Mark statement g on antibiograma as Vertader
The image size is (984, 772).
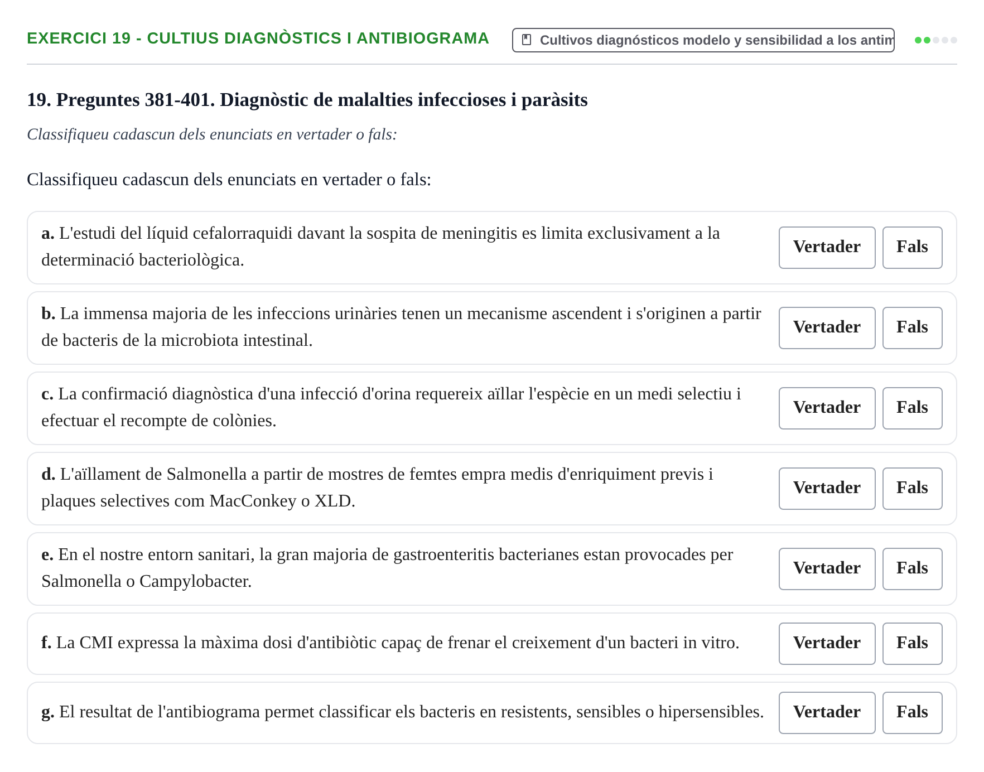pyautogui.click(x=827, y=713)
